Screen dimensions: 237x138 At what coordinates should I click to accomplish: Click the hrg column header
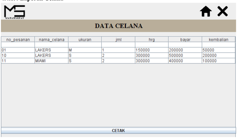(x=152, y=40)
